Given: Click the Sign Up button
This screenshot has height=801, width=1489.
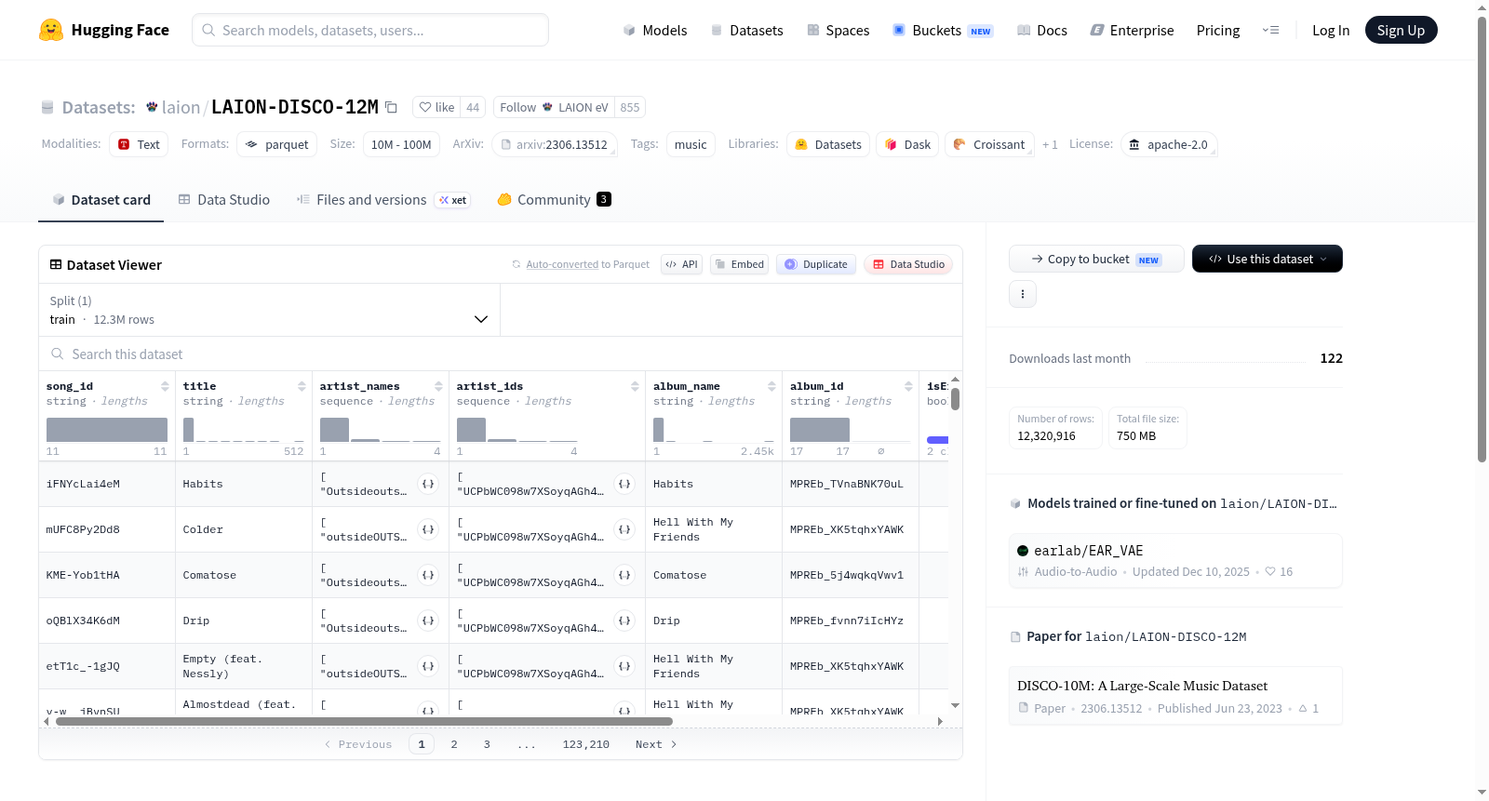Looking at the screenshot, I should tap(1401, 30).
